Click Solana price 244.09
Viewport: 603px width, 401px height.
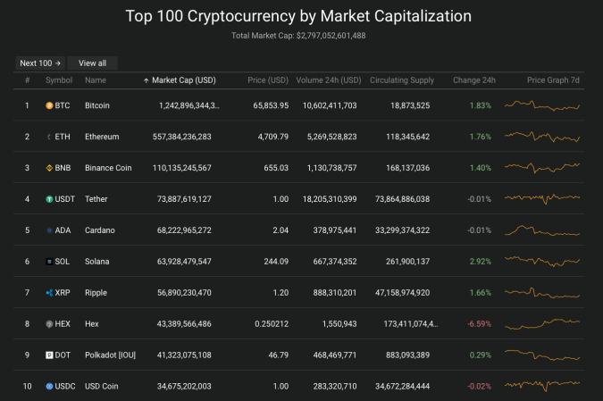tap(276, 262)
